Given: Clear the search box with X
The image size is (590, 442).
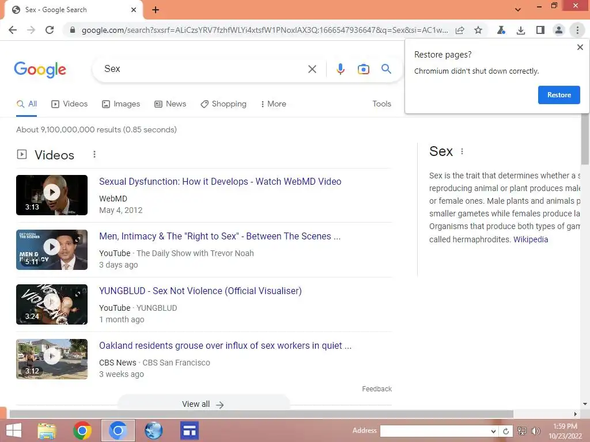Looking at the screenshot, I should coord(312,69).
